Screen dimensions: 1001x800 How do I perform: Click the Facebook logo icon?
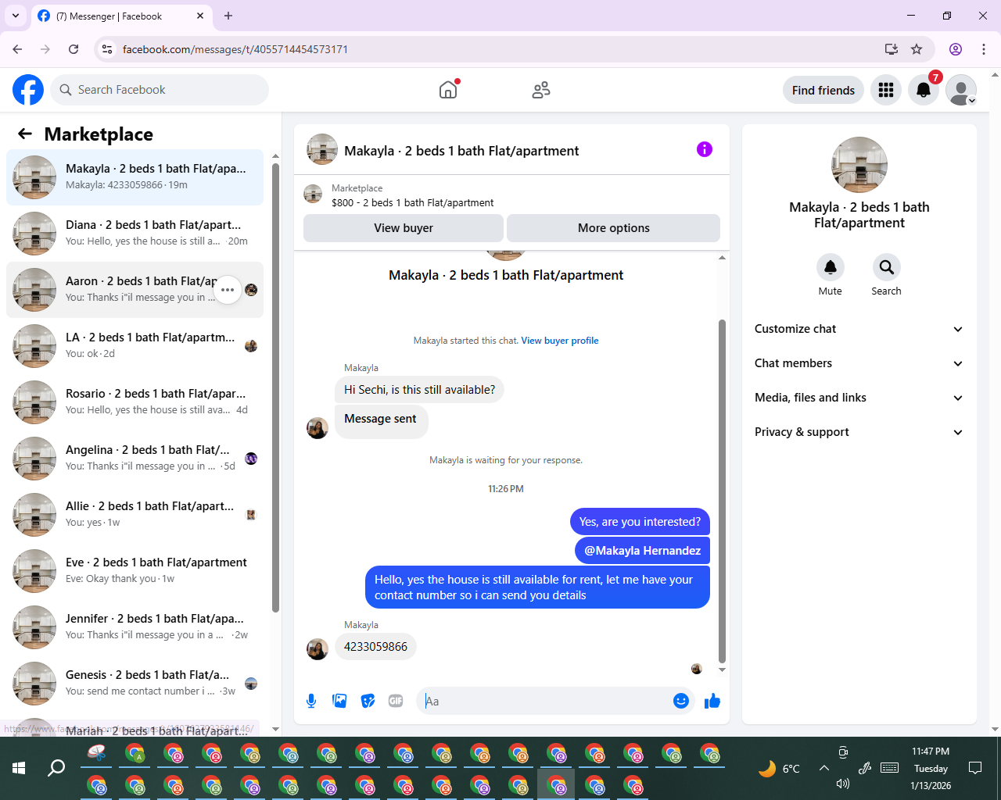pyautogui.click(x=28, y=90)
